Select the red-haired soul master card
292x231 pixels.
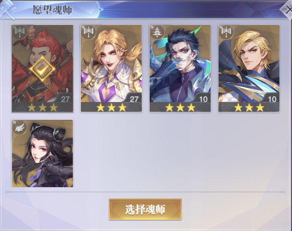tap(42, 69)
